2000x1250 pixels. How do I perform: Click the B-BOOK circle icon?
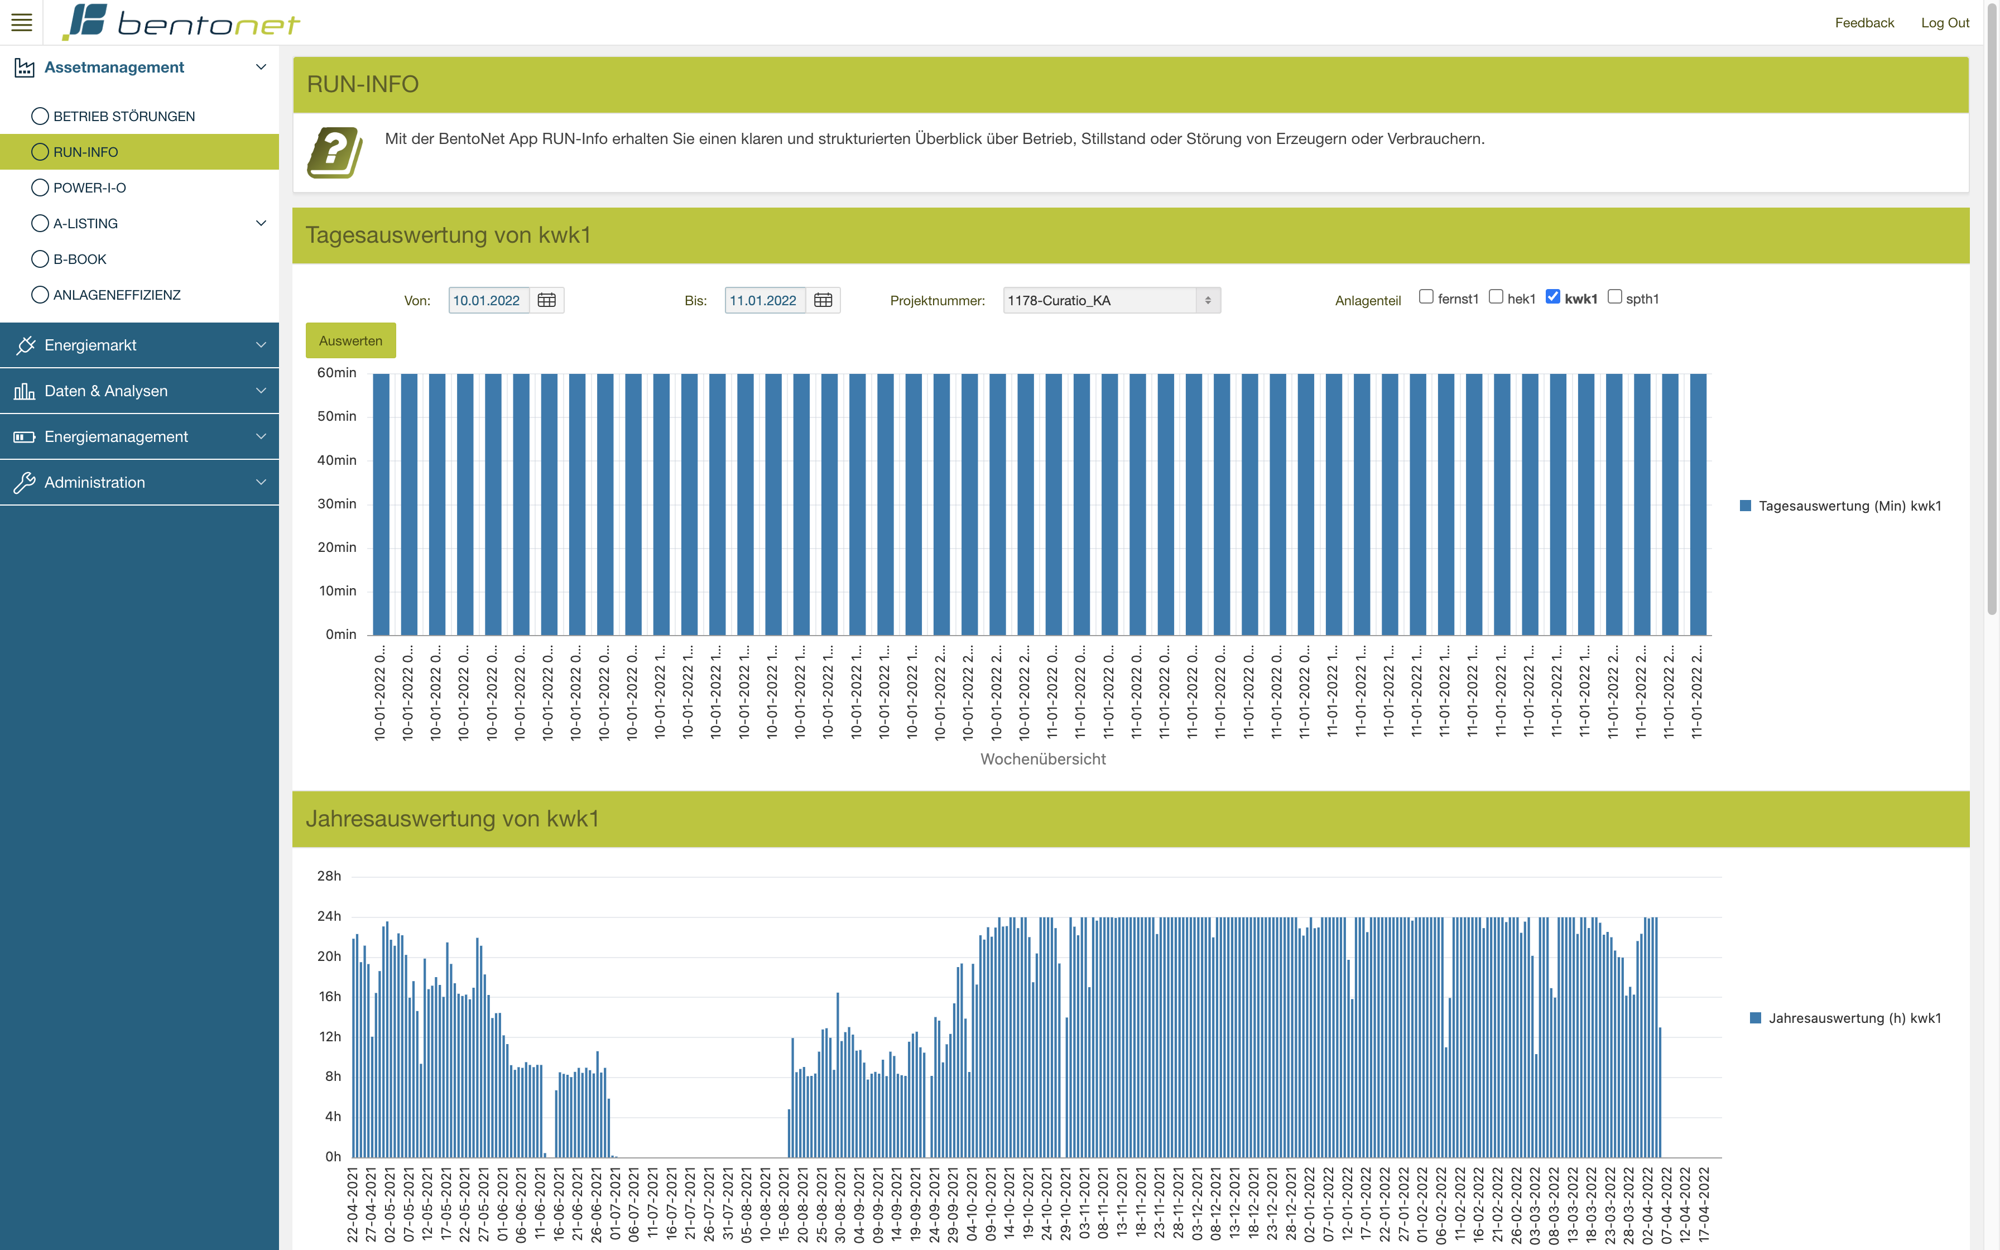[40, 259]
